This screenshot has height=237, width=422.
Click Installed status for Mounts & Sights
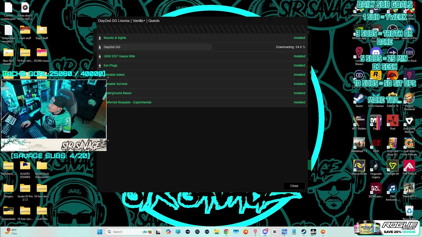[x=299, y=38]
